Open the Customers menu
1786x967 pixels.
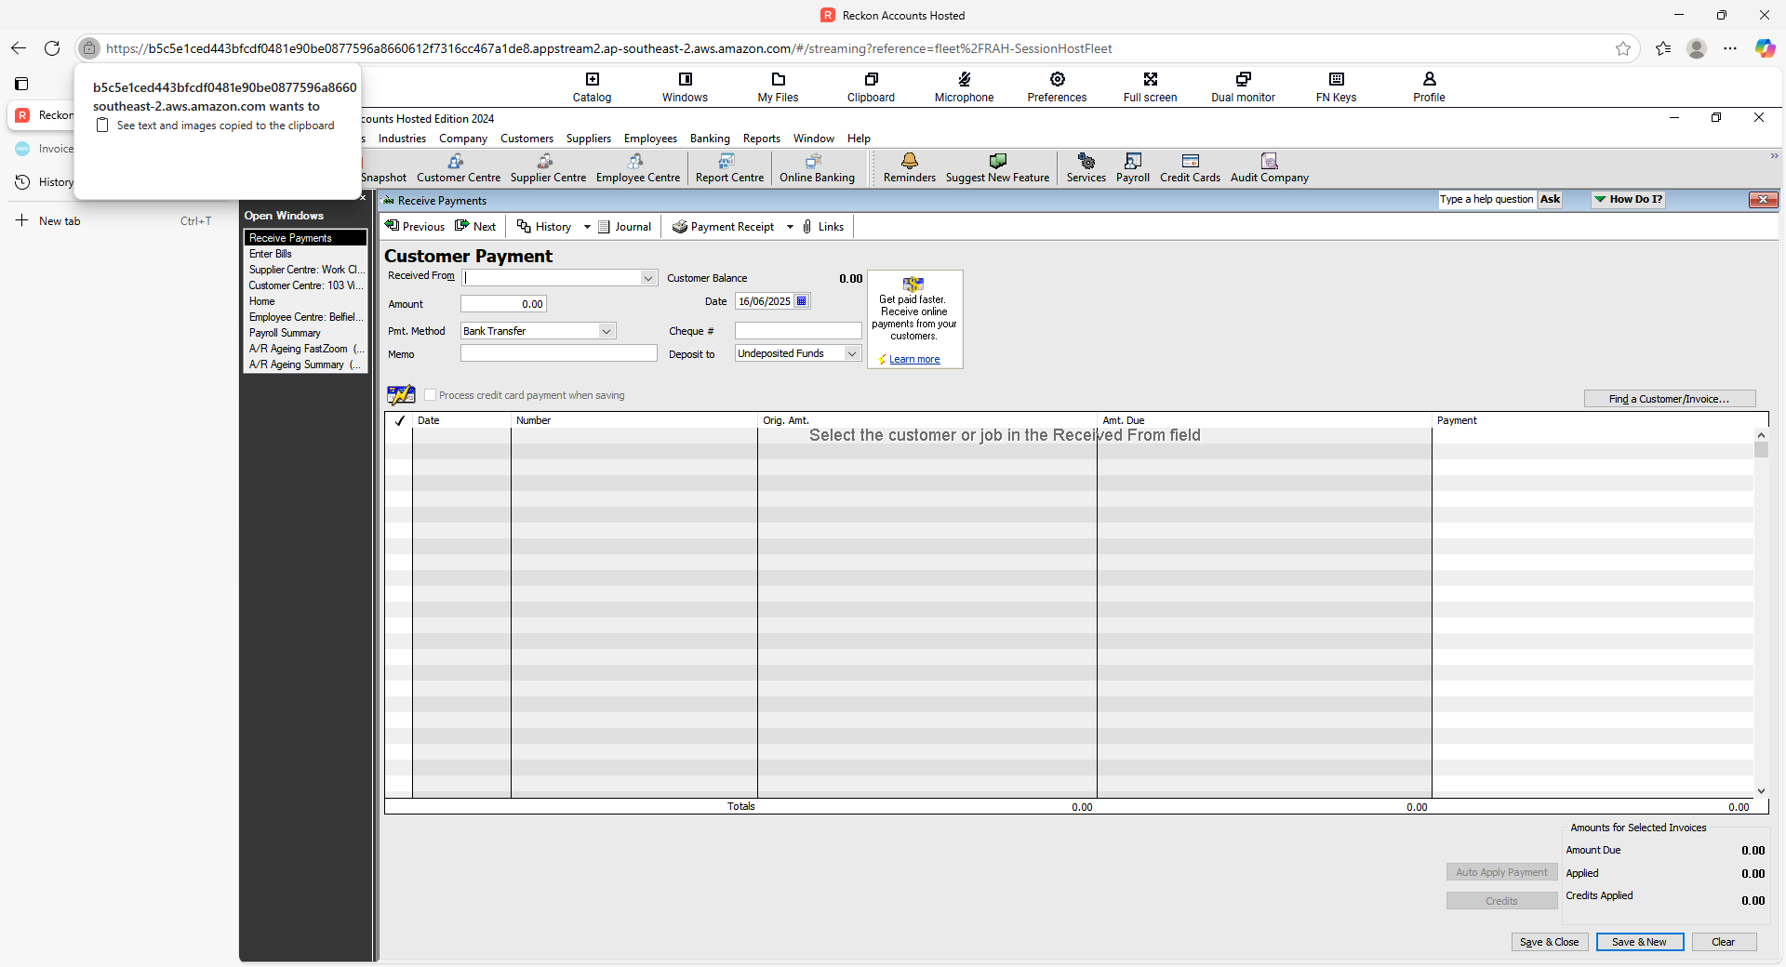click(526, 139)
